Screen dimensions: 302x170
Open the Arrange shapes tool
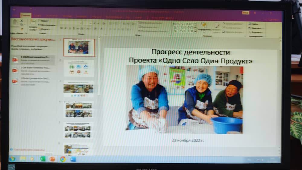tap(205, 26)
